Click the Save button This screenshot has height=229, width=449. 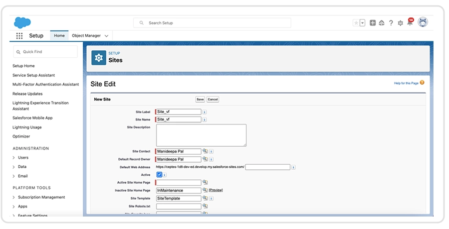click(x=200, y=99)
